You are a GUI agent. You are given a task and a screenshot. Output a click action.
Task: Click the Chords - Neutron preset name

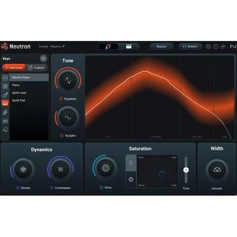[x=50, y=46]
